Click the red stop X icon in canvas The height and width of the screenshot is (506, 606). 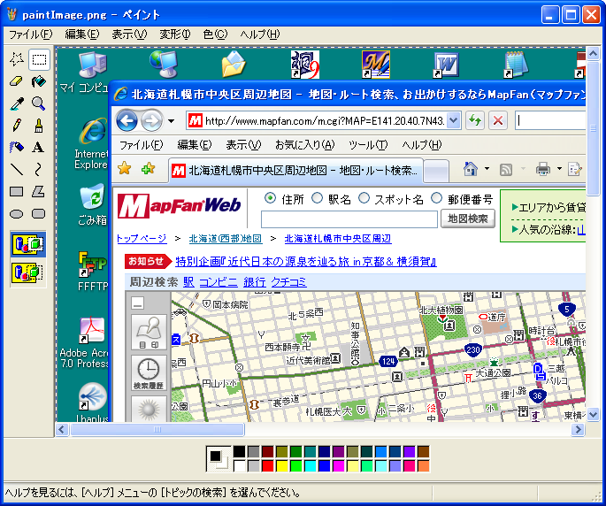(498, 121)
